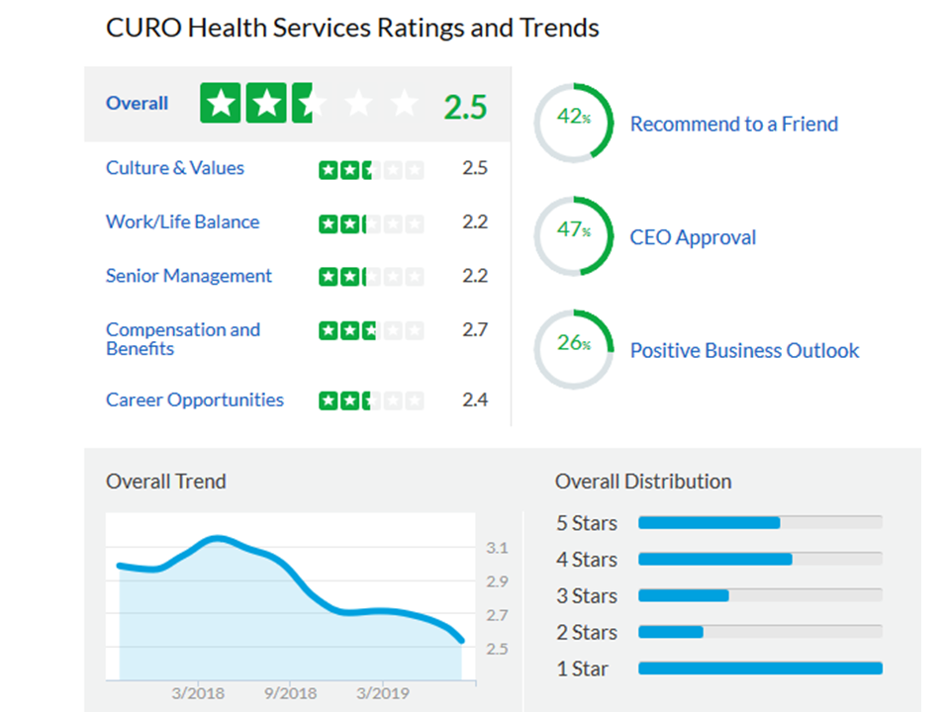Click the 4 Stars label
This screenshot has width=950, height=712.
coord(587,560)
